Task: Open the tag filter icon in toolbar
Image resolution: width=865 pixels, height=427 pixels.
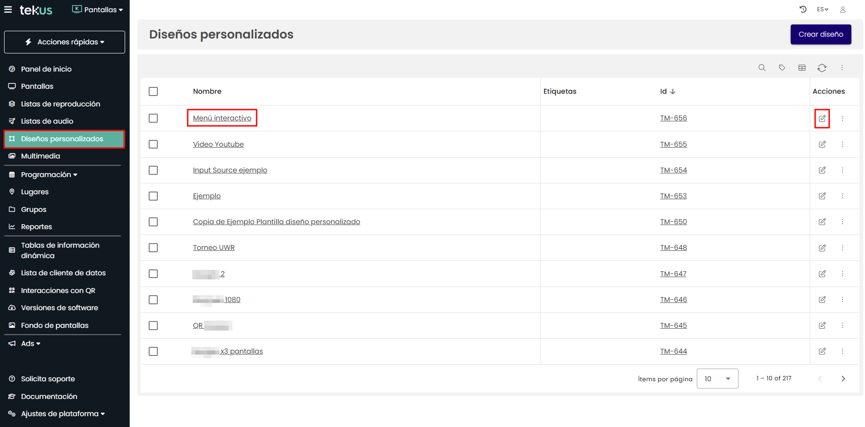Action: [782, 68]
